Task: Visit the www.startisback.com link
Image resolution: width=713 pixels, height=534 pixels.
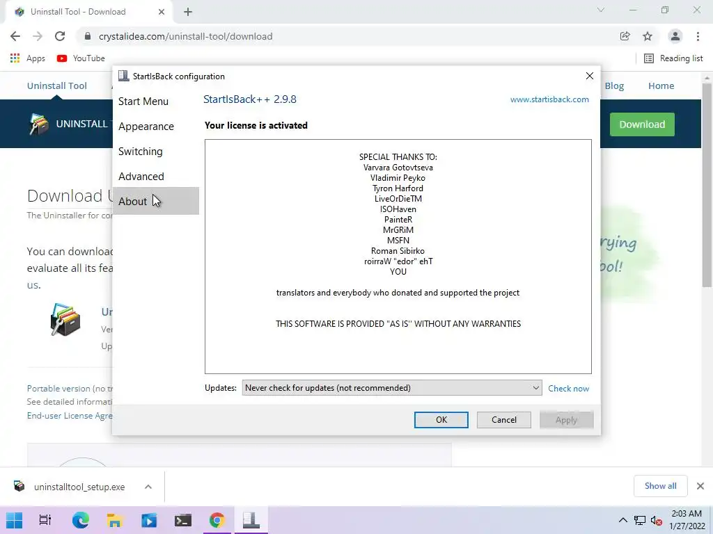Action: click(x=549, y=99)
